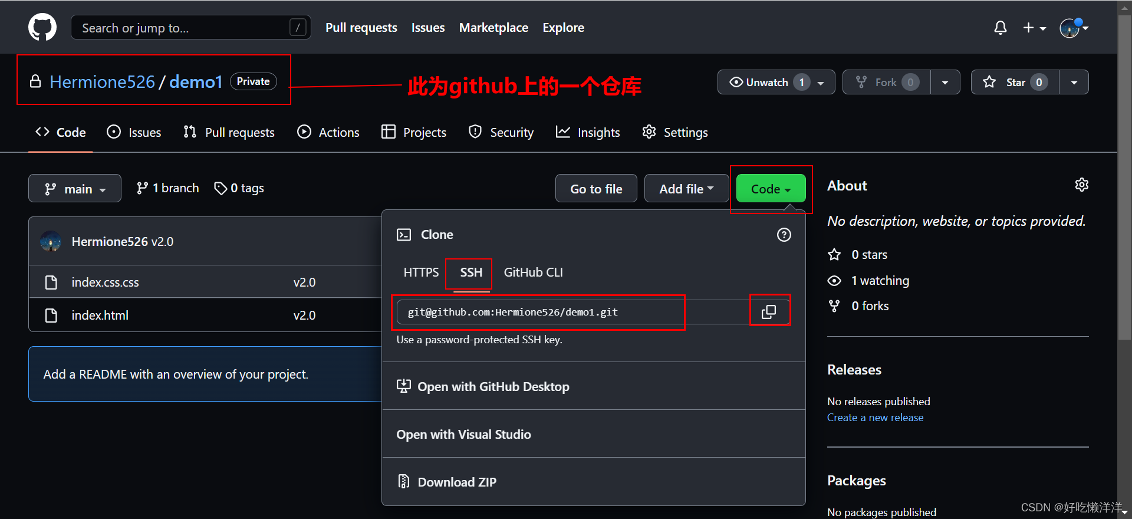Image resolution: width=1132 pixels, height=519 pixels.
Task: Select the SSH clone URL field
Action: [573, 312]
